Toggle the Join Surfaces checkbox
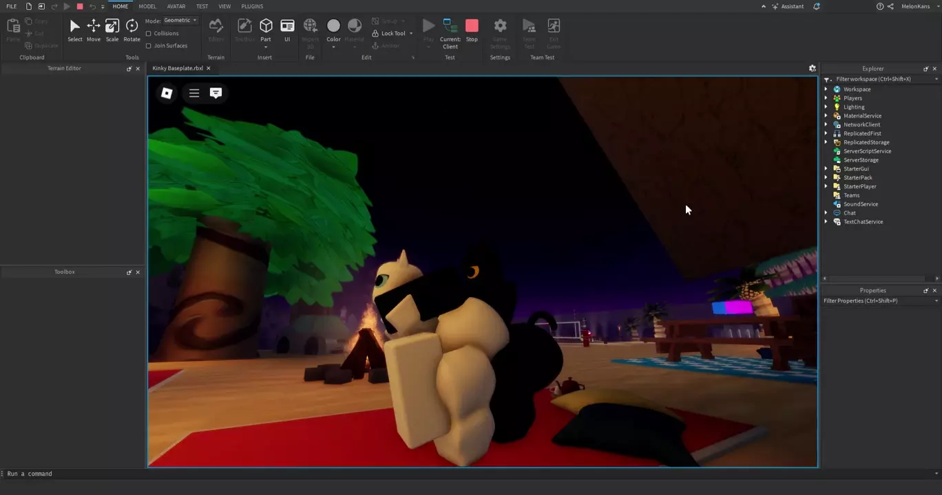The width and height of the screenshot is (942, 495). tap(149, 46)
